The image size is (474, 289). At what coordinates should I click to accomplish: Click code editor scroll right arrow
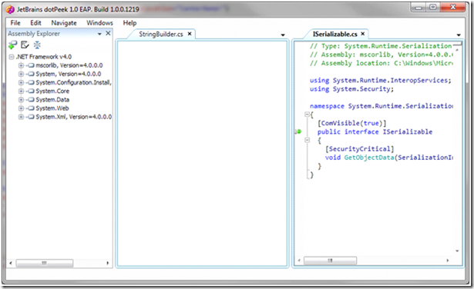[447, 260]
